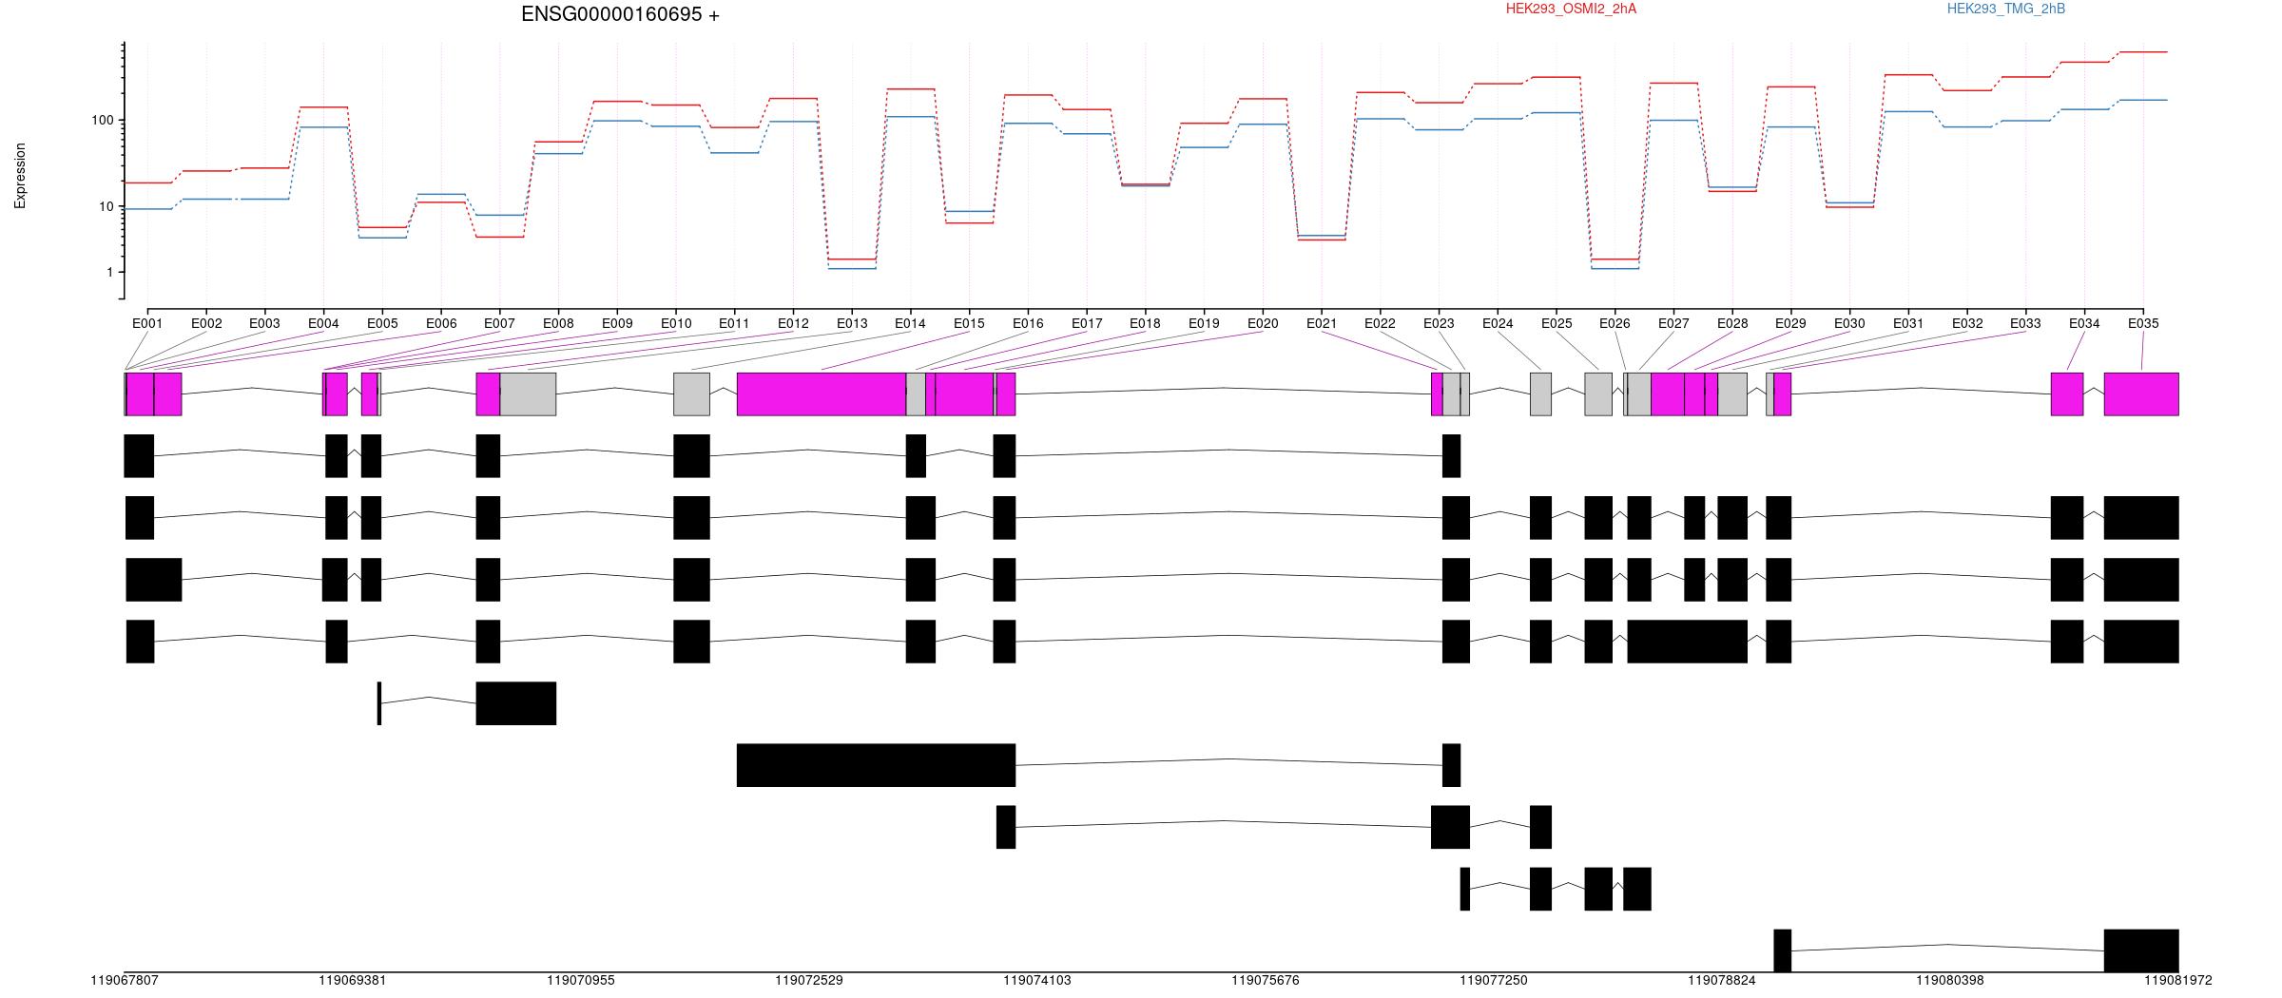This screenshot has width=2282, height=998.
Task: Click exon label E018
Action: (1145, 323)
